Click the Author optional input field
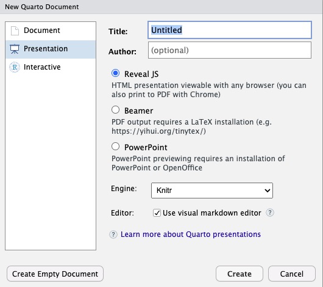 (230, 50)
